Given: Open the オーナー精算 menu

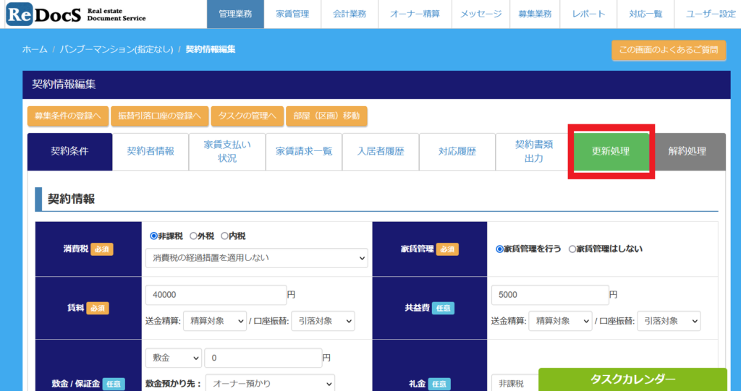Looking at the screenshot, I should coord(415,14).
